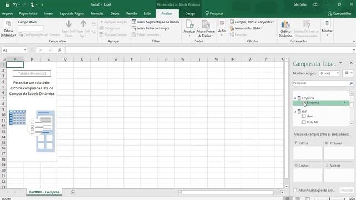Switch to the Exibir tab
This screenshot has height=200, width=356.
point(147,13)
